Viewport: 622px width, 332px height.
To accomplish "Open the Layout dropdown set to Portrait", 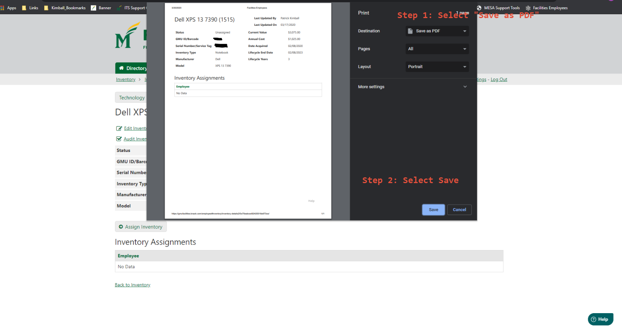I will point(437,67).
